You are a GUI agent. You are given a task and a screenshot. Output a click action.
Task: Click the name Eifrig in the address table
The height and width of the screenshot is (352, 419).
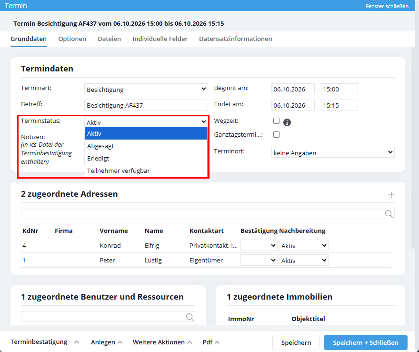[x=152, y=245]
